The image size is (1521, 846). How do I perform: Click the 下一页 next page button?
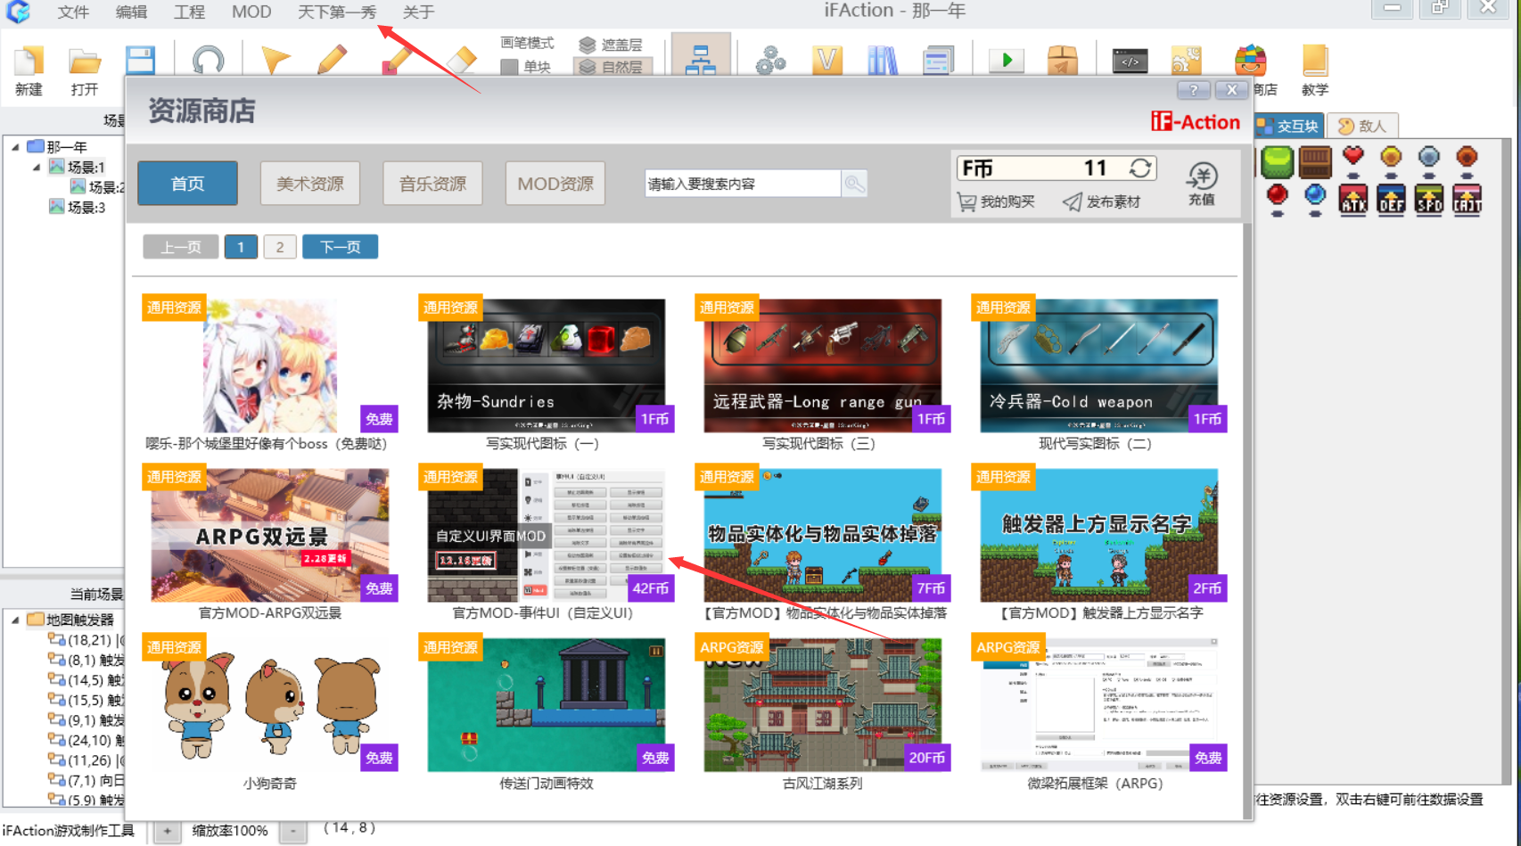click(340, 247)
